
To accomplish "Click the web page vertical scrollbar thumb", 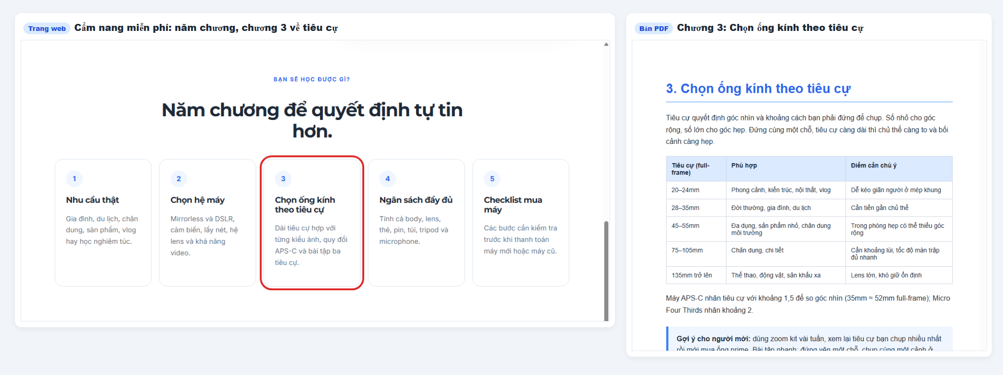I will pyautogui.click(x=606, y=271).
